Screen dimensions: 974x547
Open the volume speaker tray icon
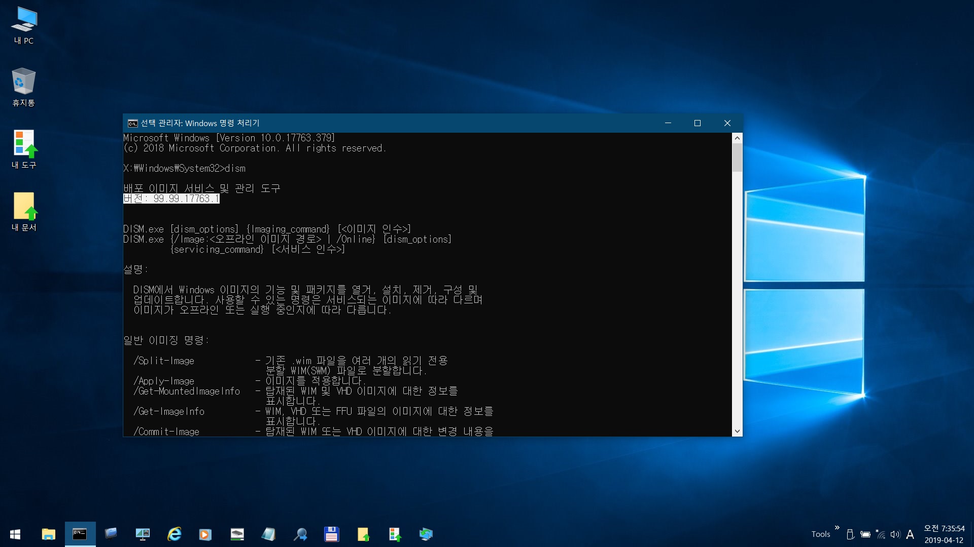pos(895,534)
